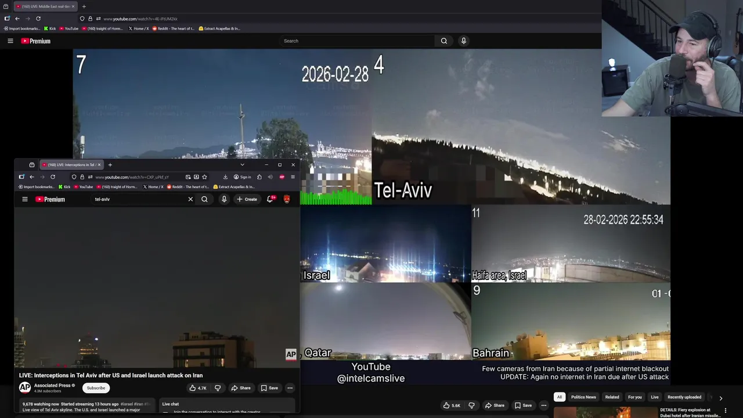This screenshot has width=743, height=418.
Task: Subscribe to Associated Press
Action: 96,388
